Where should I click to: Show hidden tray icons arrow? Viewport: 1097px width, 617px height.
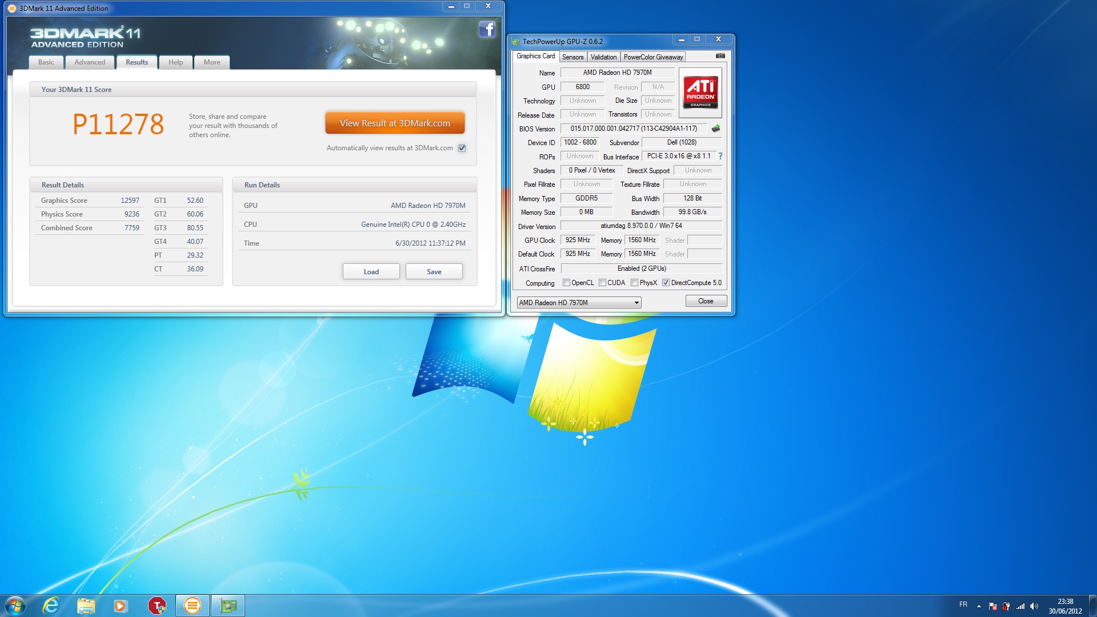979,606
